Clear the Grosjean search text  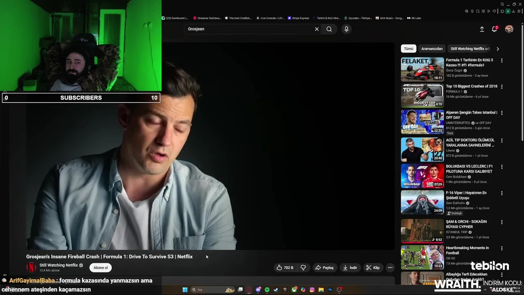(x=316, y=29)
